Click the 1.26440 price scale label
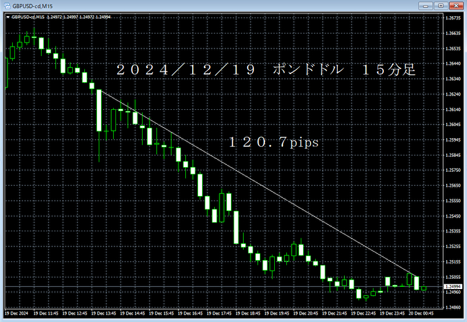Image resolution: width=467 pixels, height=322 pixels. (x=453, y=64)
